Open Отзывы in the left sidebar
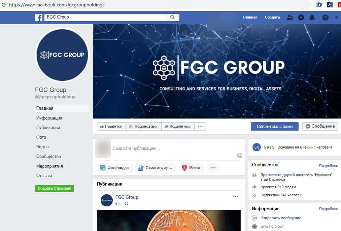This screenshot has height=231, width=341. (44, 175)
